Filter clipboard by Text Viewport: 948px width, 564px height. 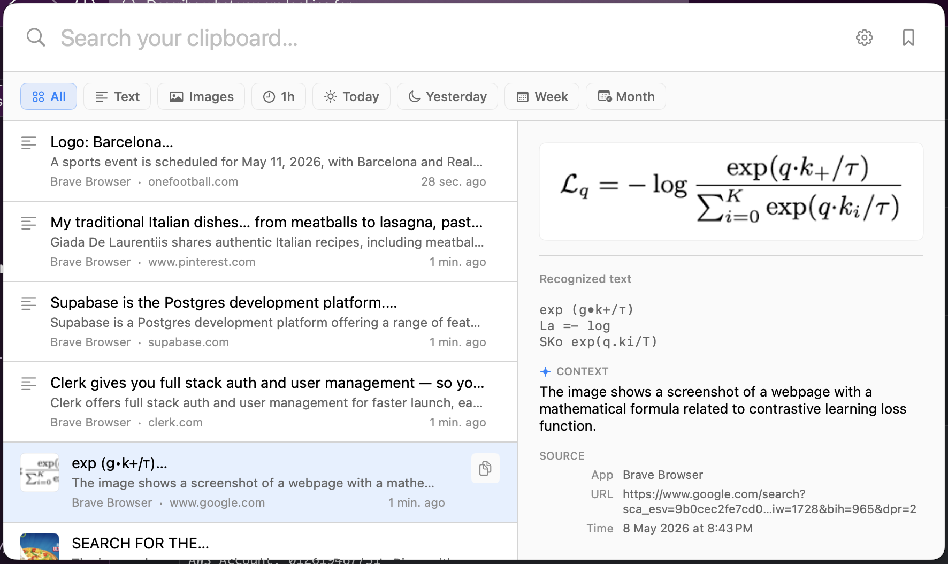pos(117,96)
